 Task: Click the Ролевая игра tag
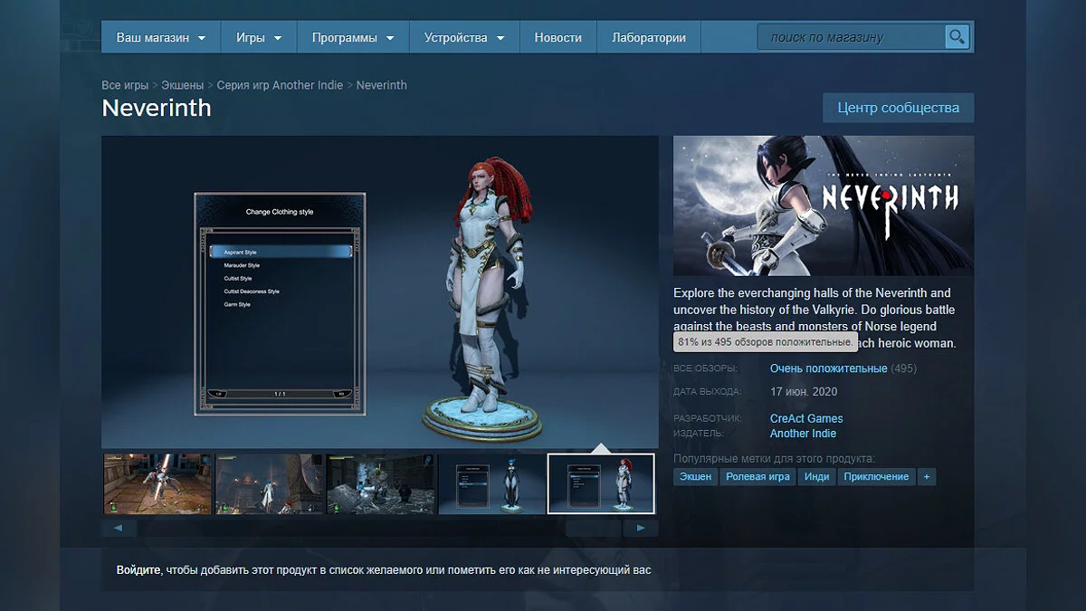tap(757, 476)
